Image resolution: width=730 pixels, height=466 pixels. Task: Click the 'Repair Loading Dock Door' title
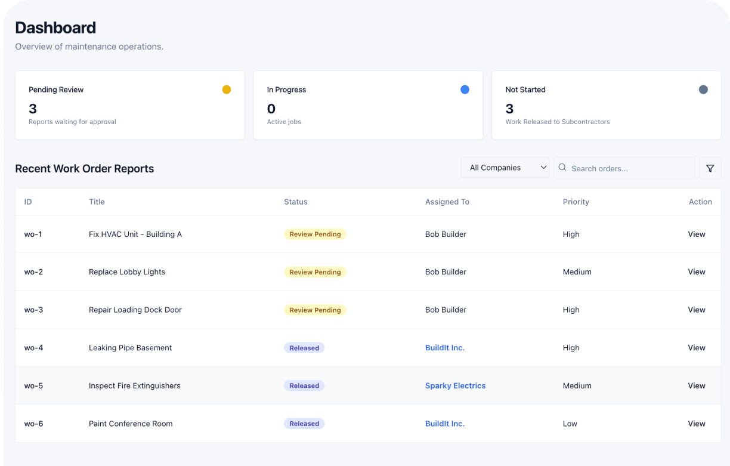[135, 310]
